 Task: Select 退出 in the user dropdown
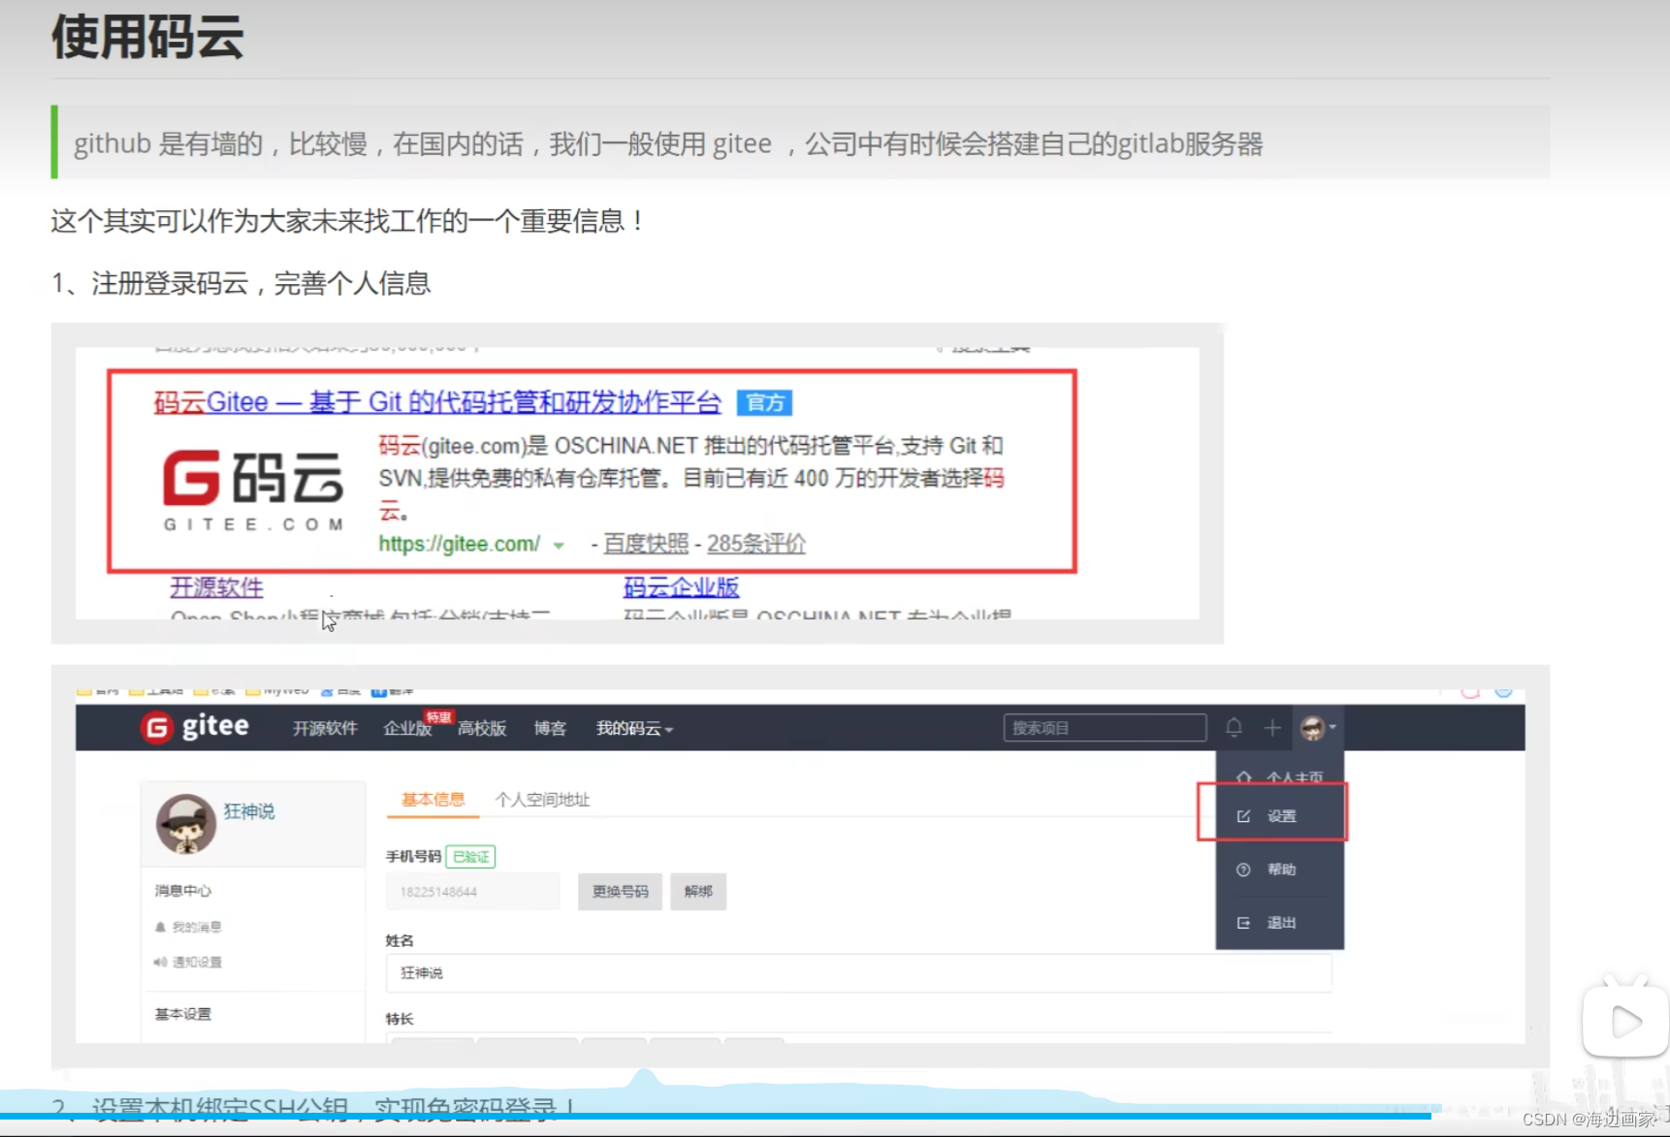(1280, 923)
